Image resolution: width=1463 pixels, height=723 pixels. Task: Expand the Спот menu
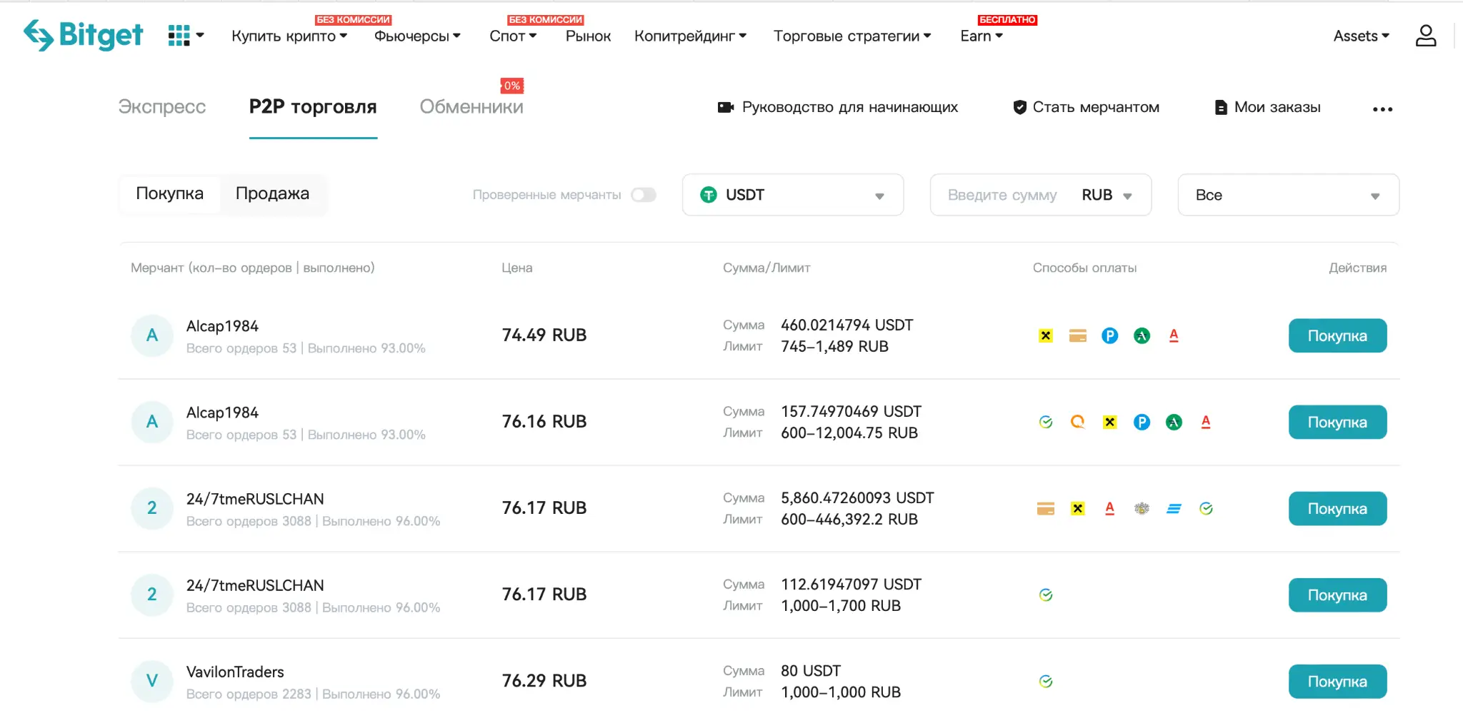[x=513, y=36]
